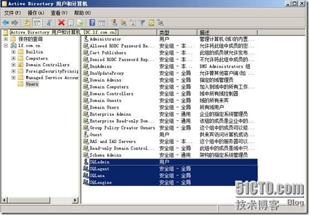
Task: Click the tree pane horizontal scrollbar thumb
Action: coord(29,201)
